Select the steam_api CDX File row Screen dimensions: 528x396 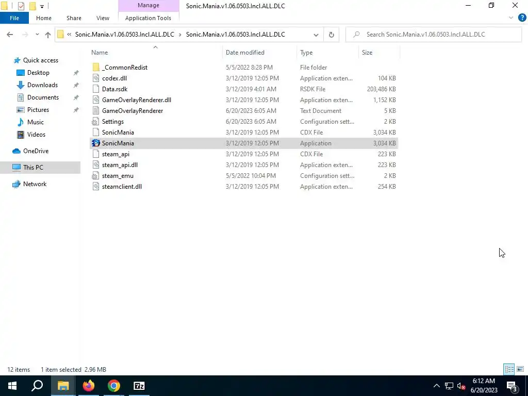[x=244, y=154]
